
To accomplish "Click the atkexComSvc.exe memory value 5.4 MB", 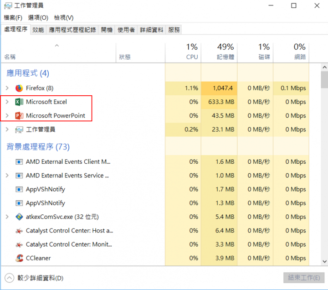I will click(225, 217).
